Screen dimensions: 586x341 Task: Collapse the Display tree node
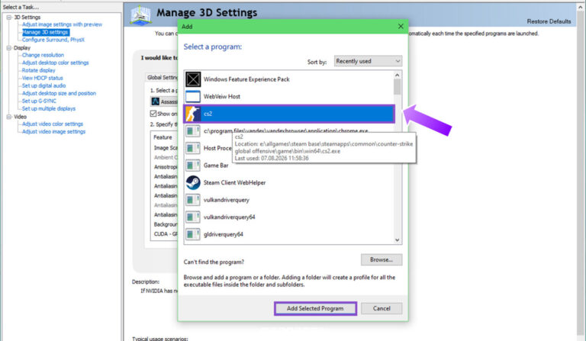tap(9, 48)
